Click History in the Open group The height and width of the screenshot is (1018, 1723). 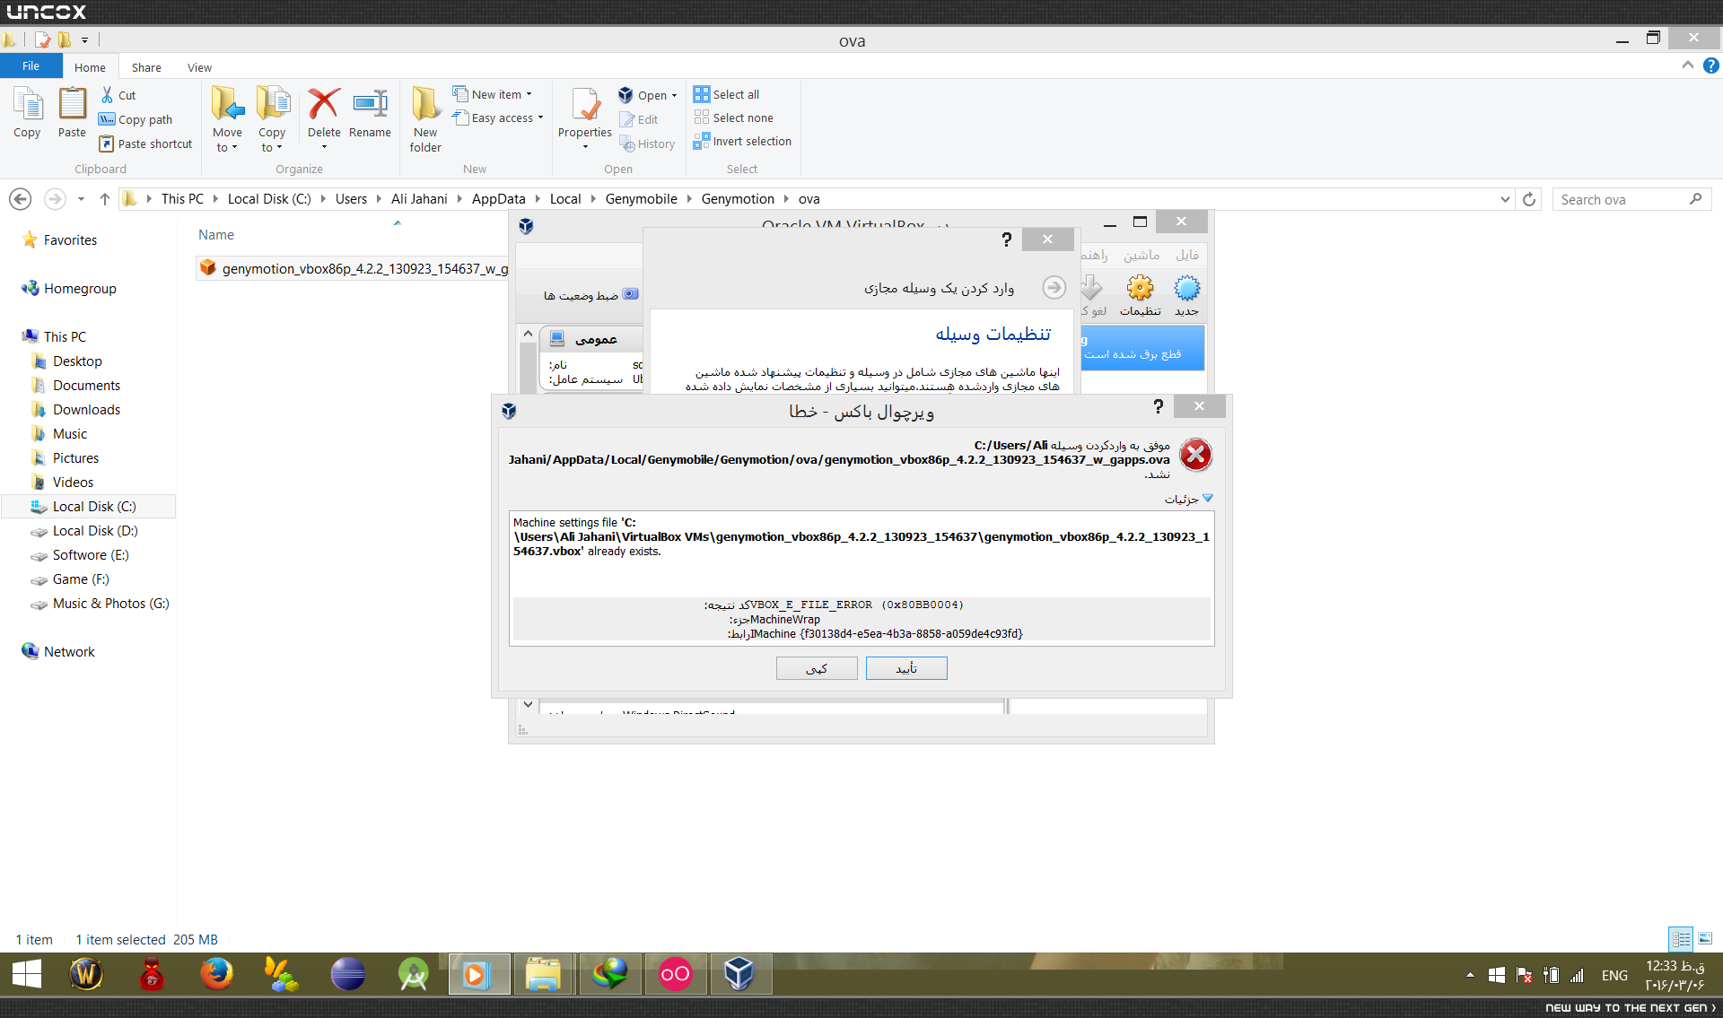pyautogui.click(x=647, y=144)
